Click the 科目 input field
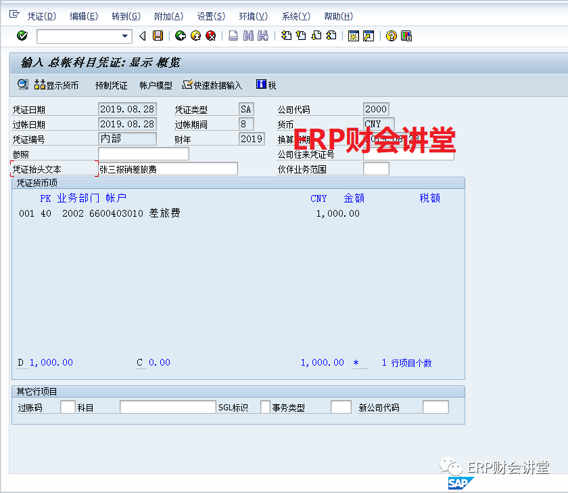The height and width of the screenshot is (493, 568). (168, 407)
